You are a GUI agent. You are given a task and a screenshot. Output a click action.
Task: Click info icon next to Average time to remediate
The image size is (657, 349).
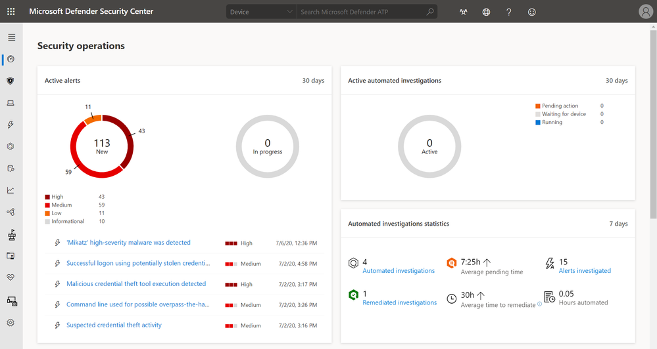point(540,304)
